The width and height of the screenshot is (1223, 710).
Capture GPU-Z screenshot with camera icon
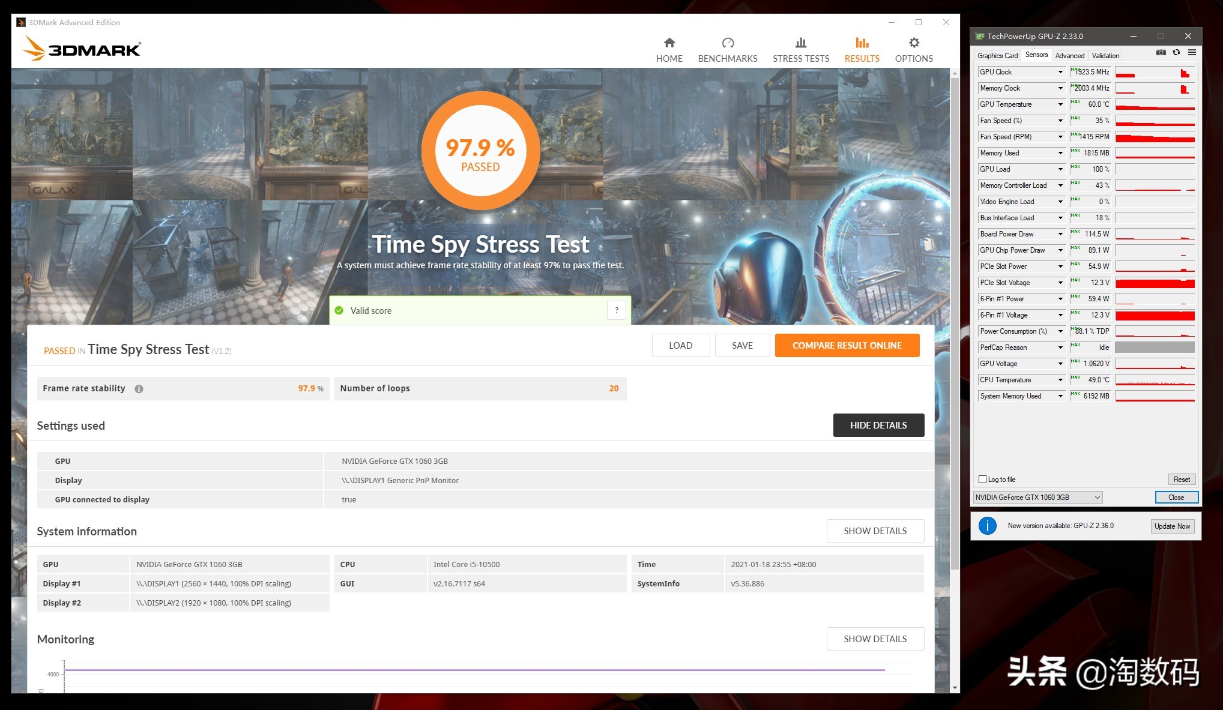[x=1161, y=52]
